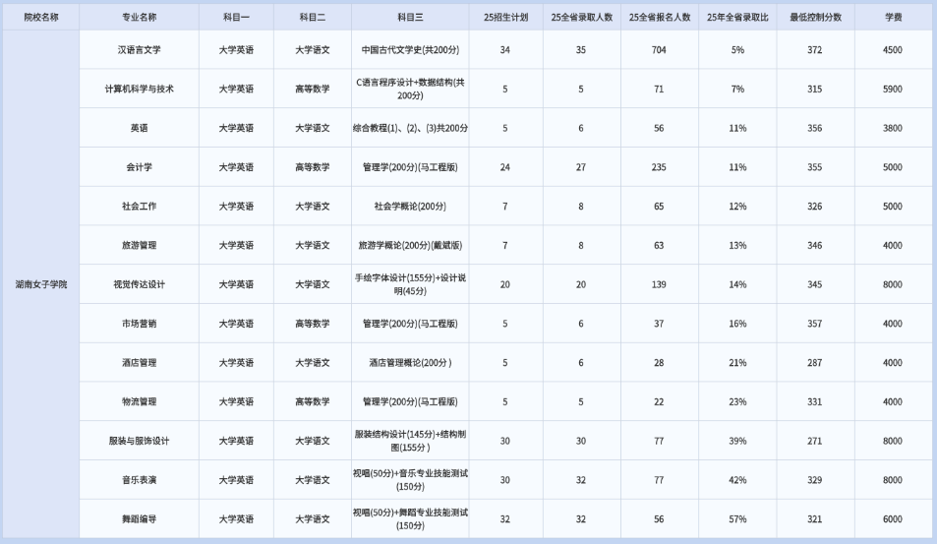
Task: Select the 计算机科学与技术 major cell
Action: pos(139,89)
